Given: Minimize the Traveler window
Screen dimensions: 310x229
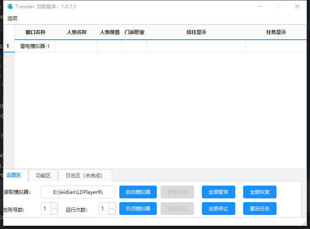Looking at the screenshot, I should (260, 6).
